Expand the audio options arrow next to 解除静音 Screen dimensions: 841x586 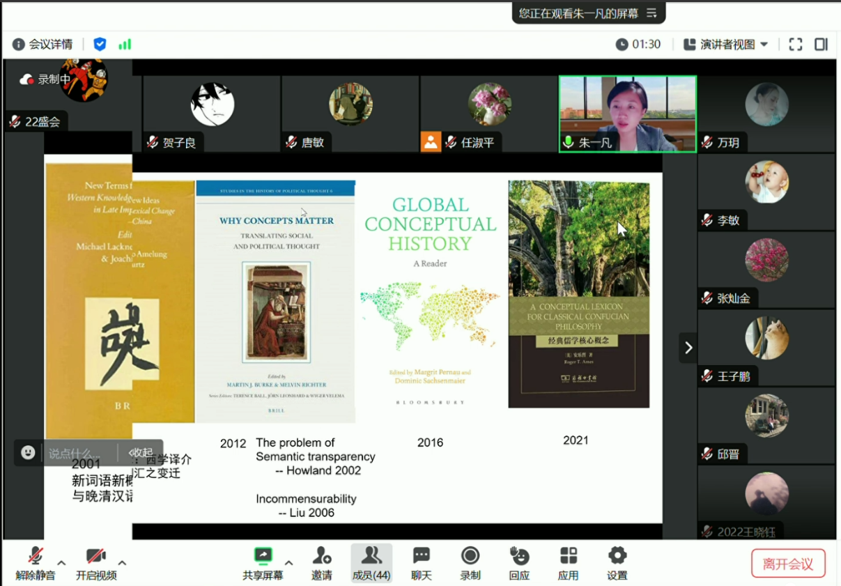pyautogui.click(x=61, y=563)
